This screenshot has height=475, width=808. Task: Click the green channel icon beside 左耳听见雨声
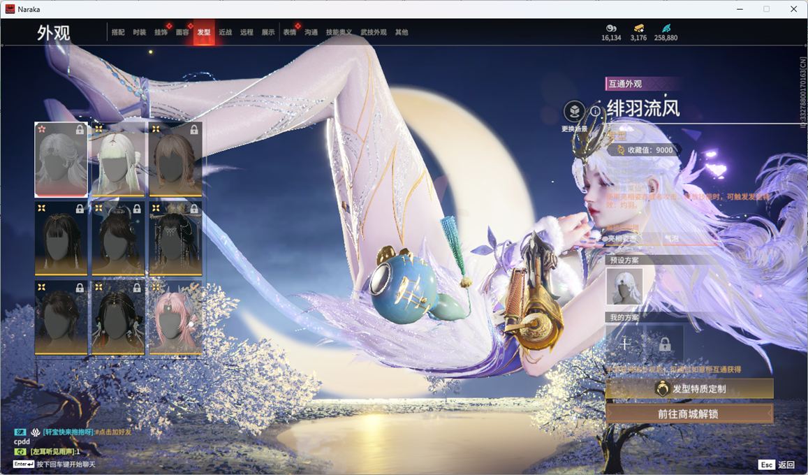coord(20,451)
